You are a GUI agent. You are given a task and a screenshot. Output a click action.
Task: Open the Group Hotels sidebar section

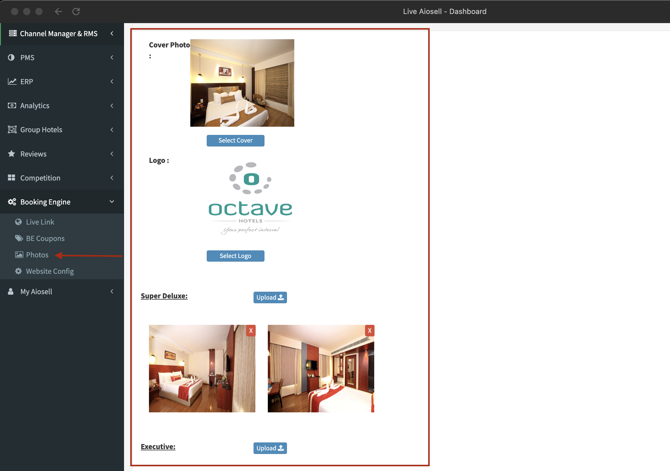(62, 129)
